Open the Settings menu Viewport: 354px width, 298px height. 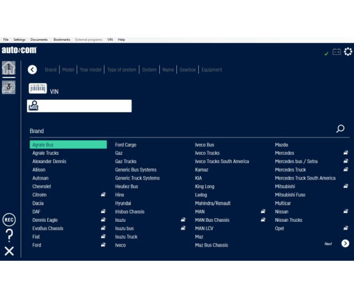(19, 40)
